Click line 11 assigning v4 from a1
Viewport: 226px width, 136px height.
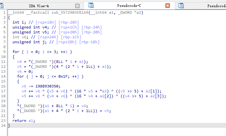(52, 62)
